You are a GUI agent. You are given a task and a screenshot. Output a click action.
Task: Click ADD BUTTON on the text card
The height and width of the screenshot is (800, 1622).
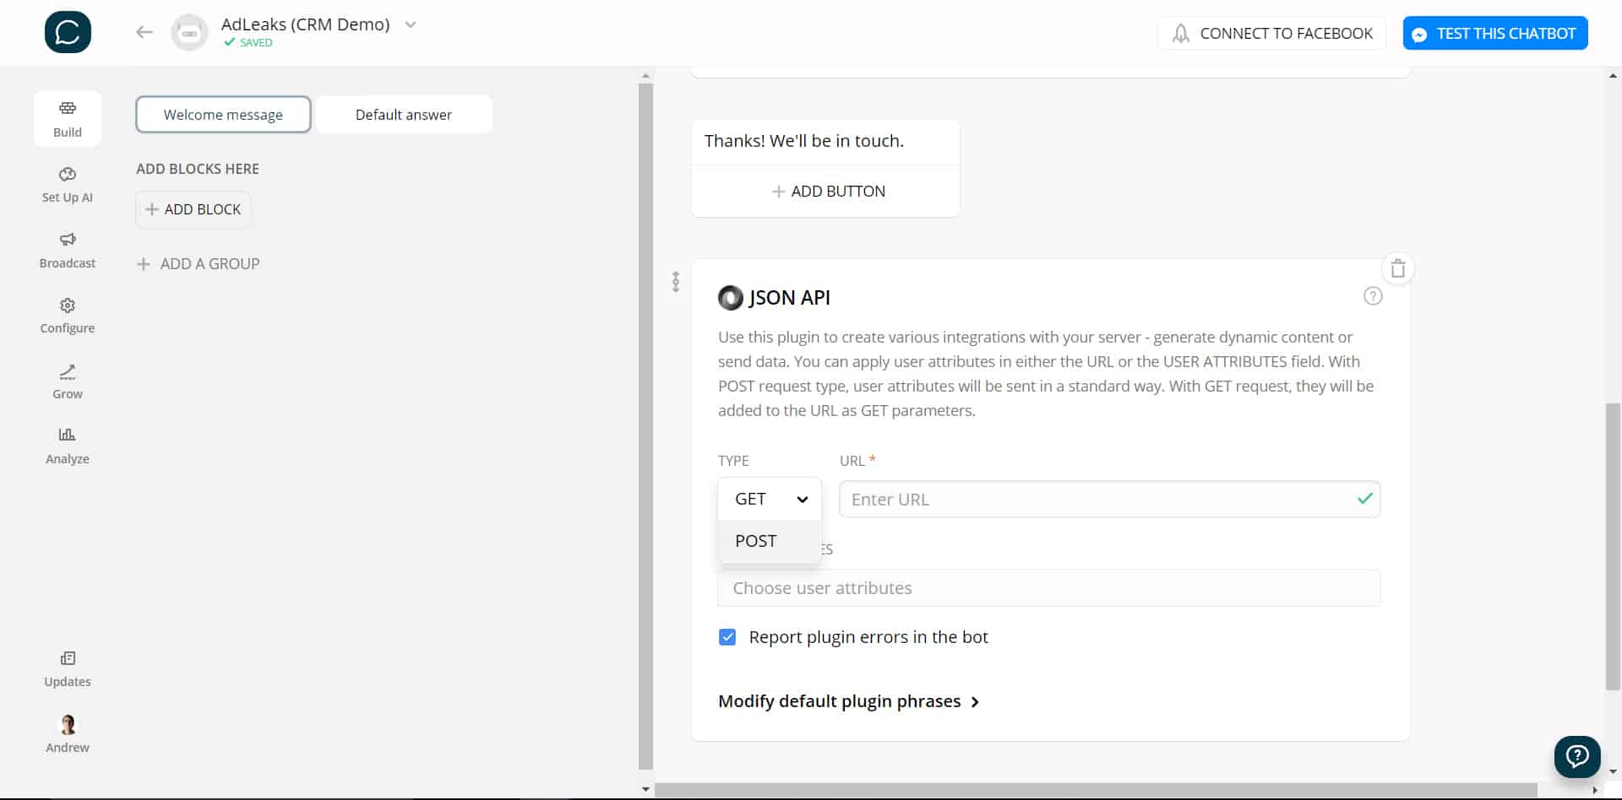tap(829, 192)
